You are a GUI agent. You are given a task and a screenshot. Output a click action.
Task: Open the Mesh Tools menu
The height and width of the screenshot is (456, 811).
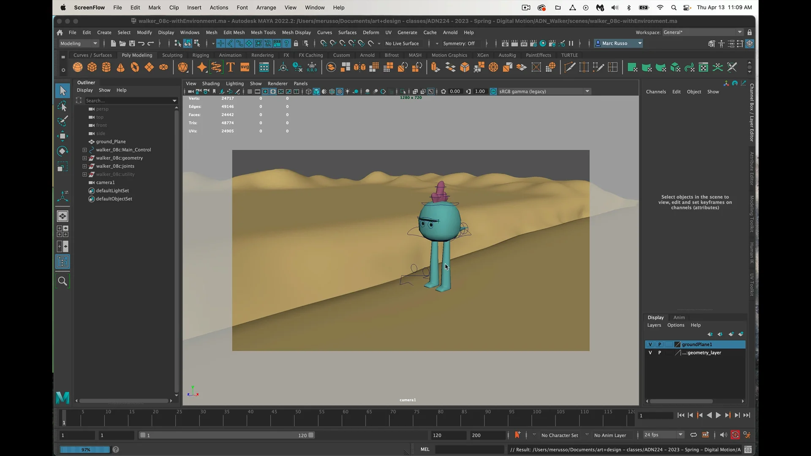point(263,32)
